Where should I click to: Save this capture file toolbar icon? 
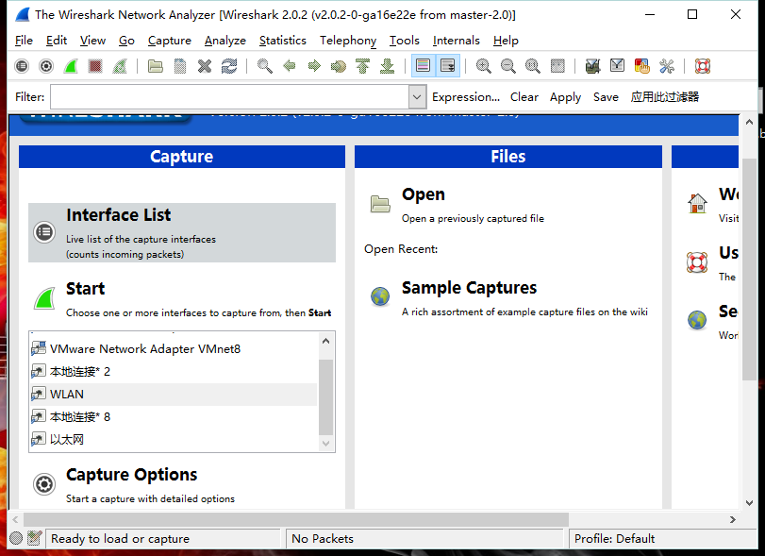(180, 66)
